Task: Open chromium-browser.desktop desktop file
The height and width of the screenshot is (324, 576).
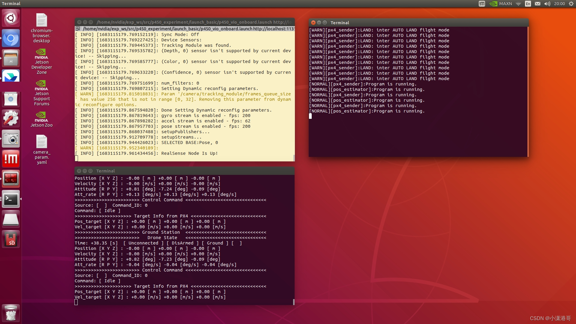Action: [42, 28]
